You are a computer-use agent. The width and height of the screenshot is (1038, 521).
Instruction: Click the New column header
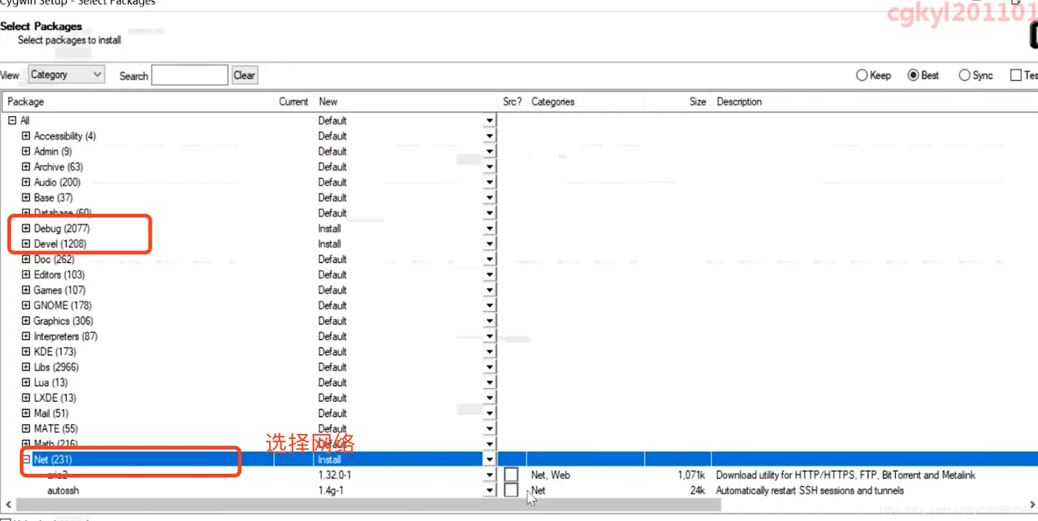coord(406,102)
